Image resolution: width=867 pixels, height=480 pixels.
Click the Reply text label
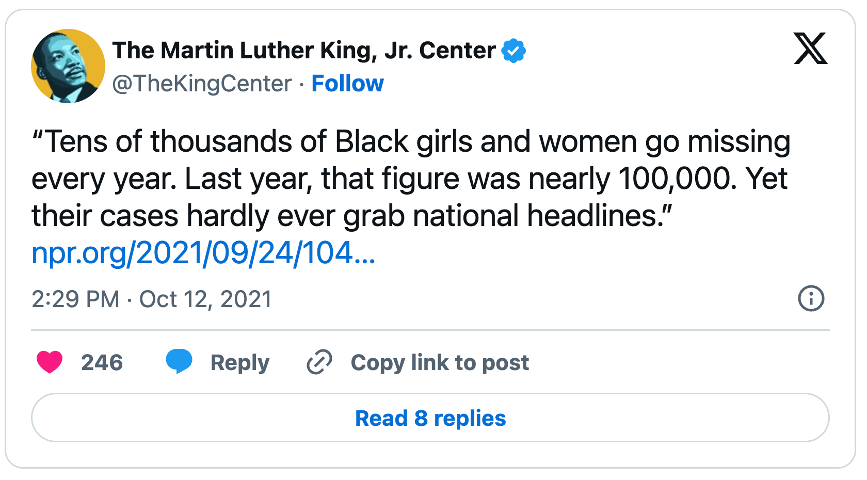pos(240,362)
